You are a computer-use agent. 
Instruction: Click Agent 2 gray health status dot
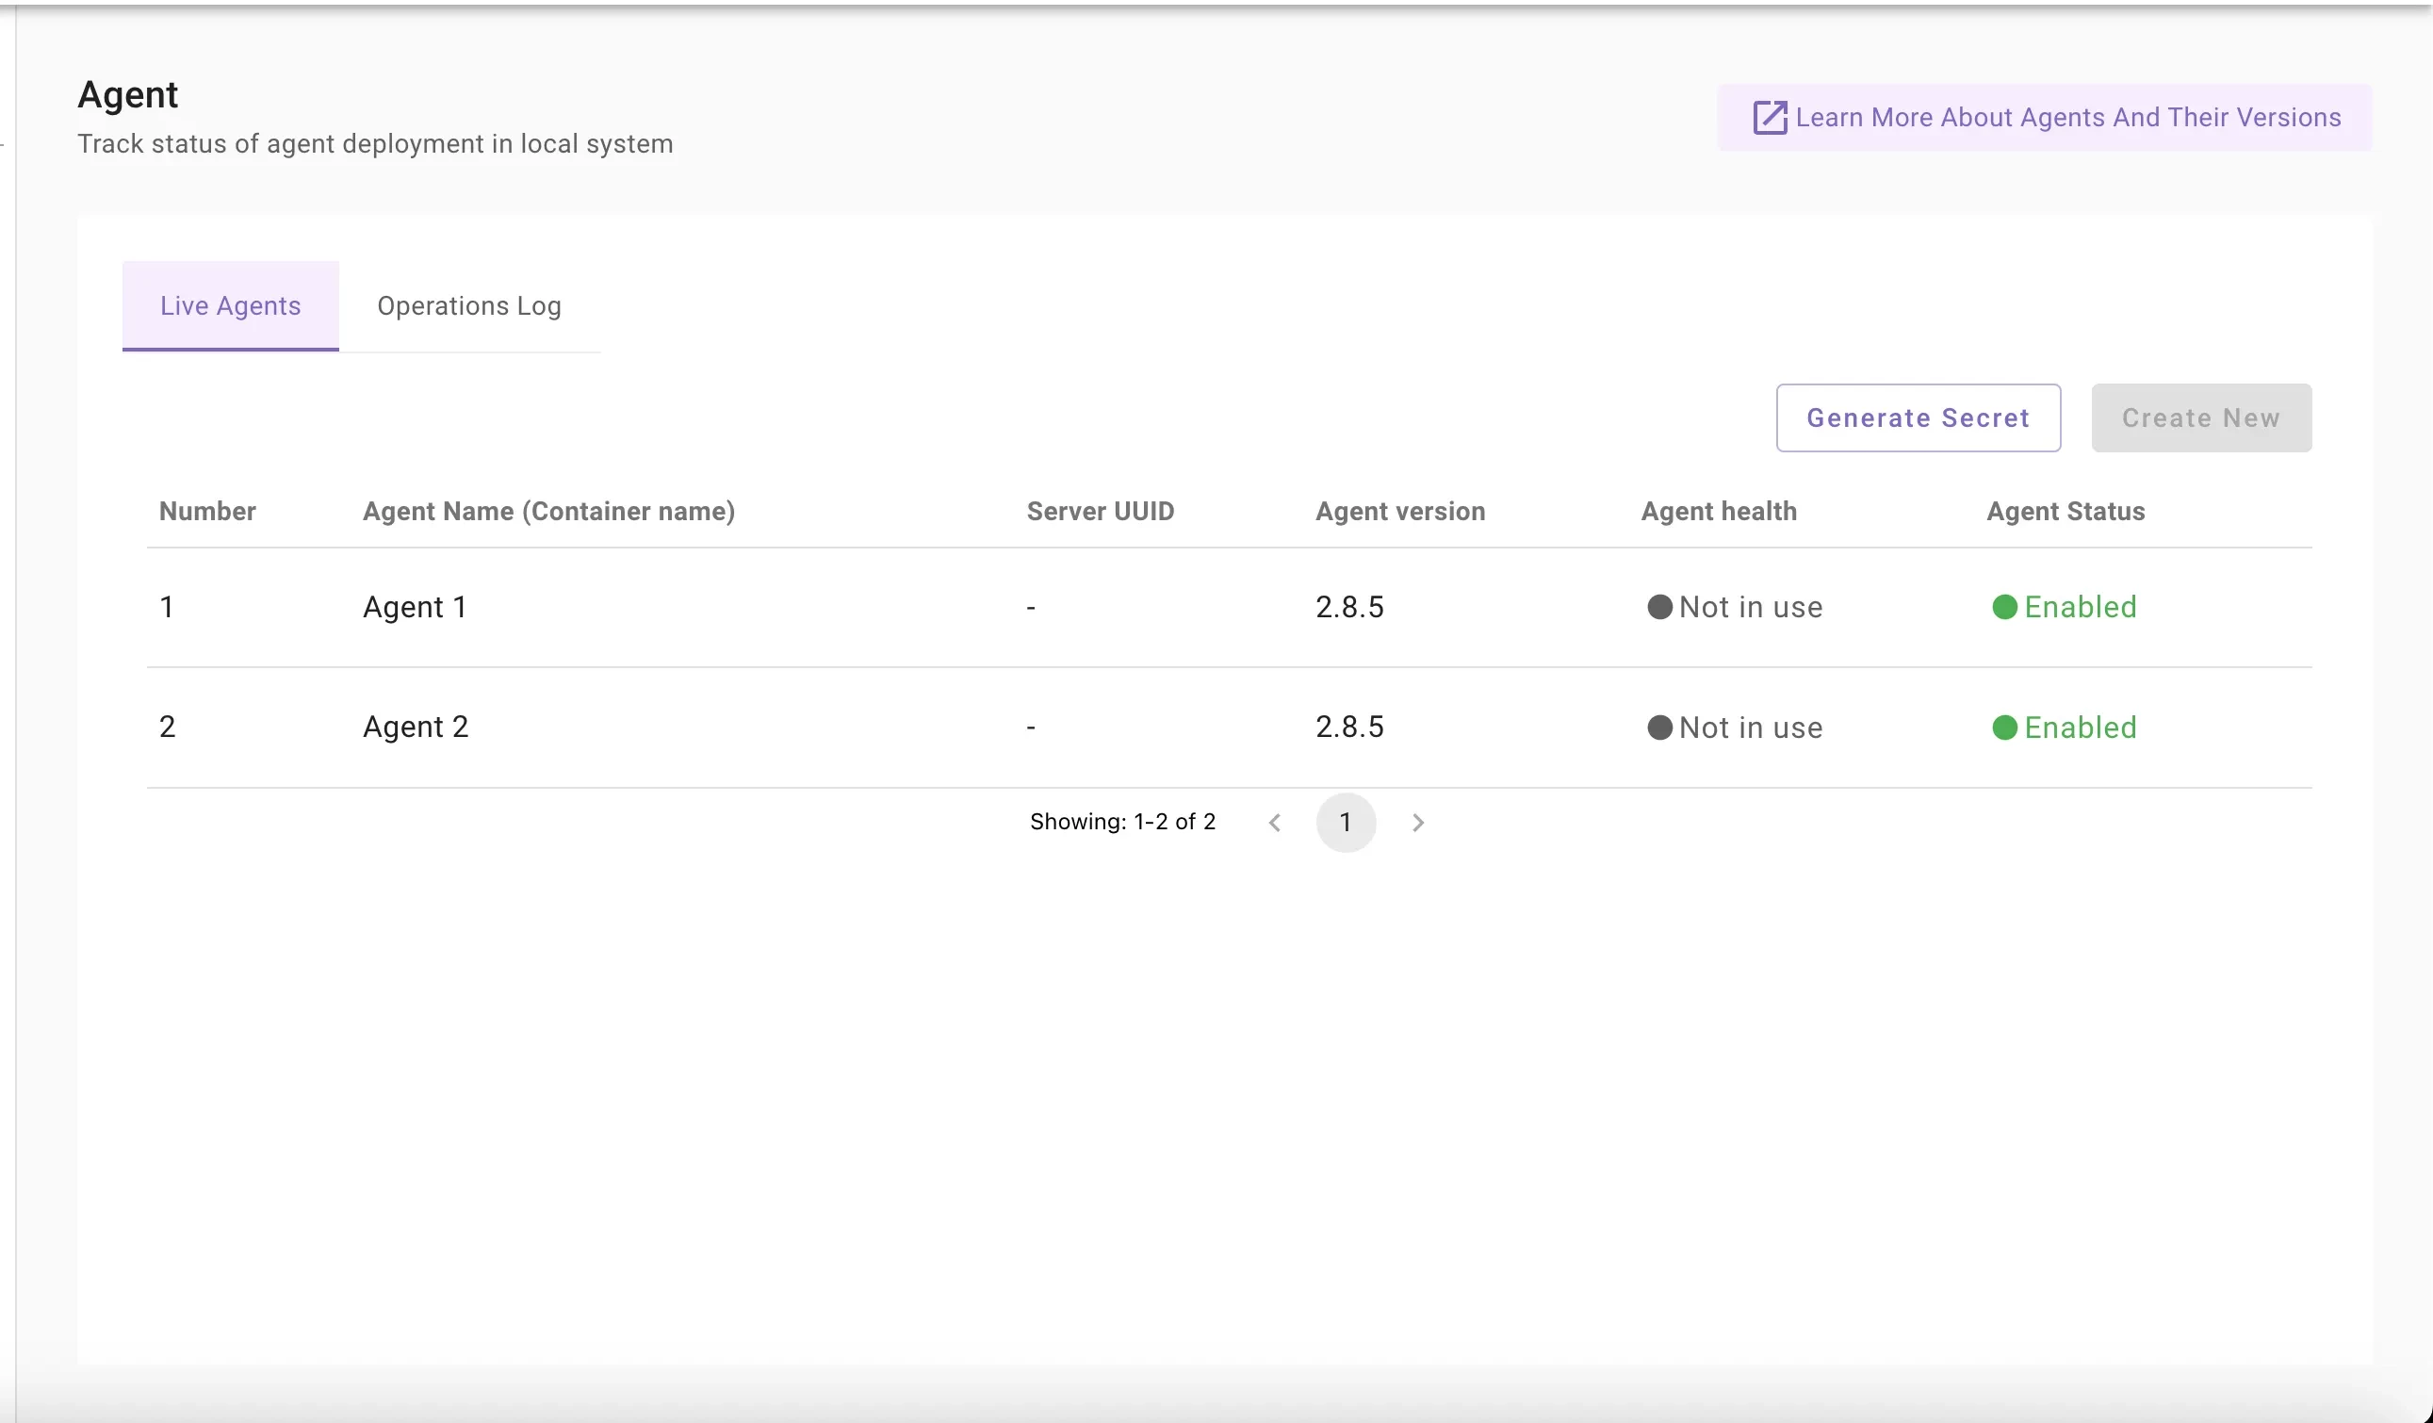pos(1658,727)
